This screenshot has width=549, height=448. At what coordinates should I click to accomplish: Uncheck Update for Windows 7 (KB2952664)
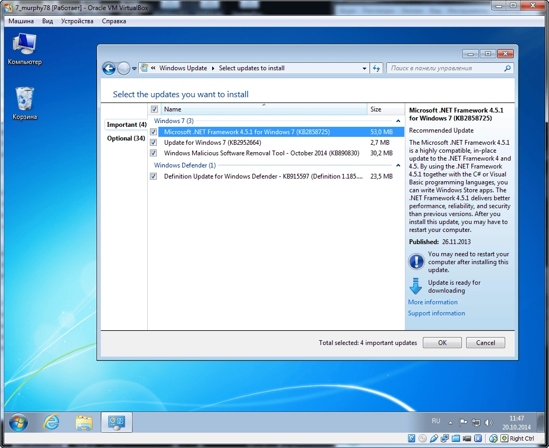pos(154,143)
